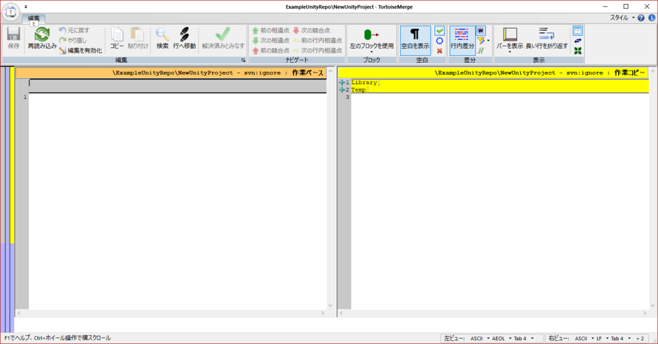This screenshot has width=658, height=344.
Task: Toggle 長い行を折り返す line wrap
Action: tap(547, 39)
